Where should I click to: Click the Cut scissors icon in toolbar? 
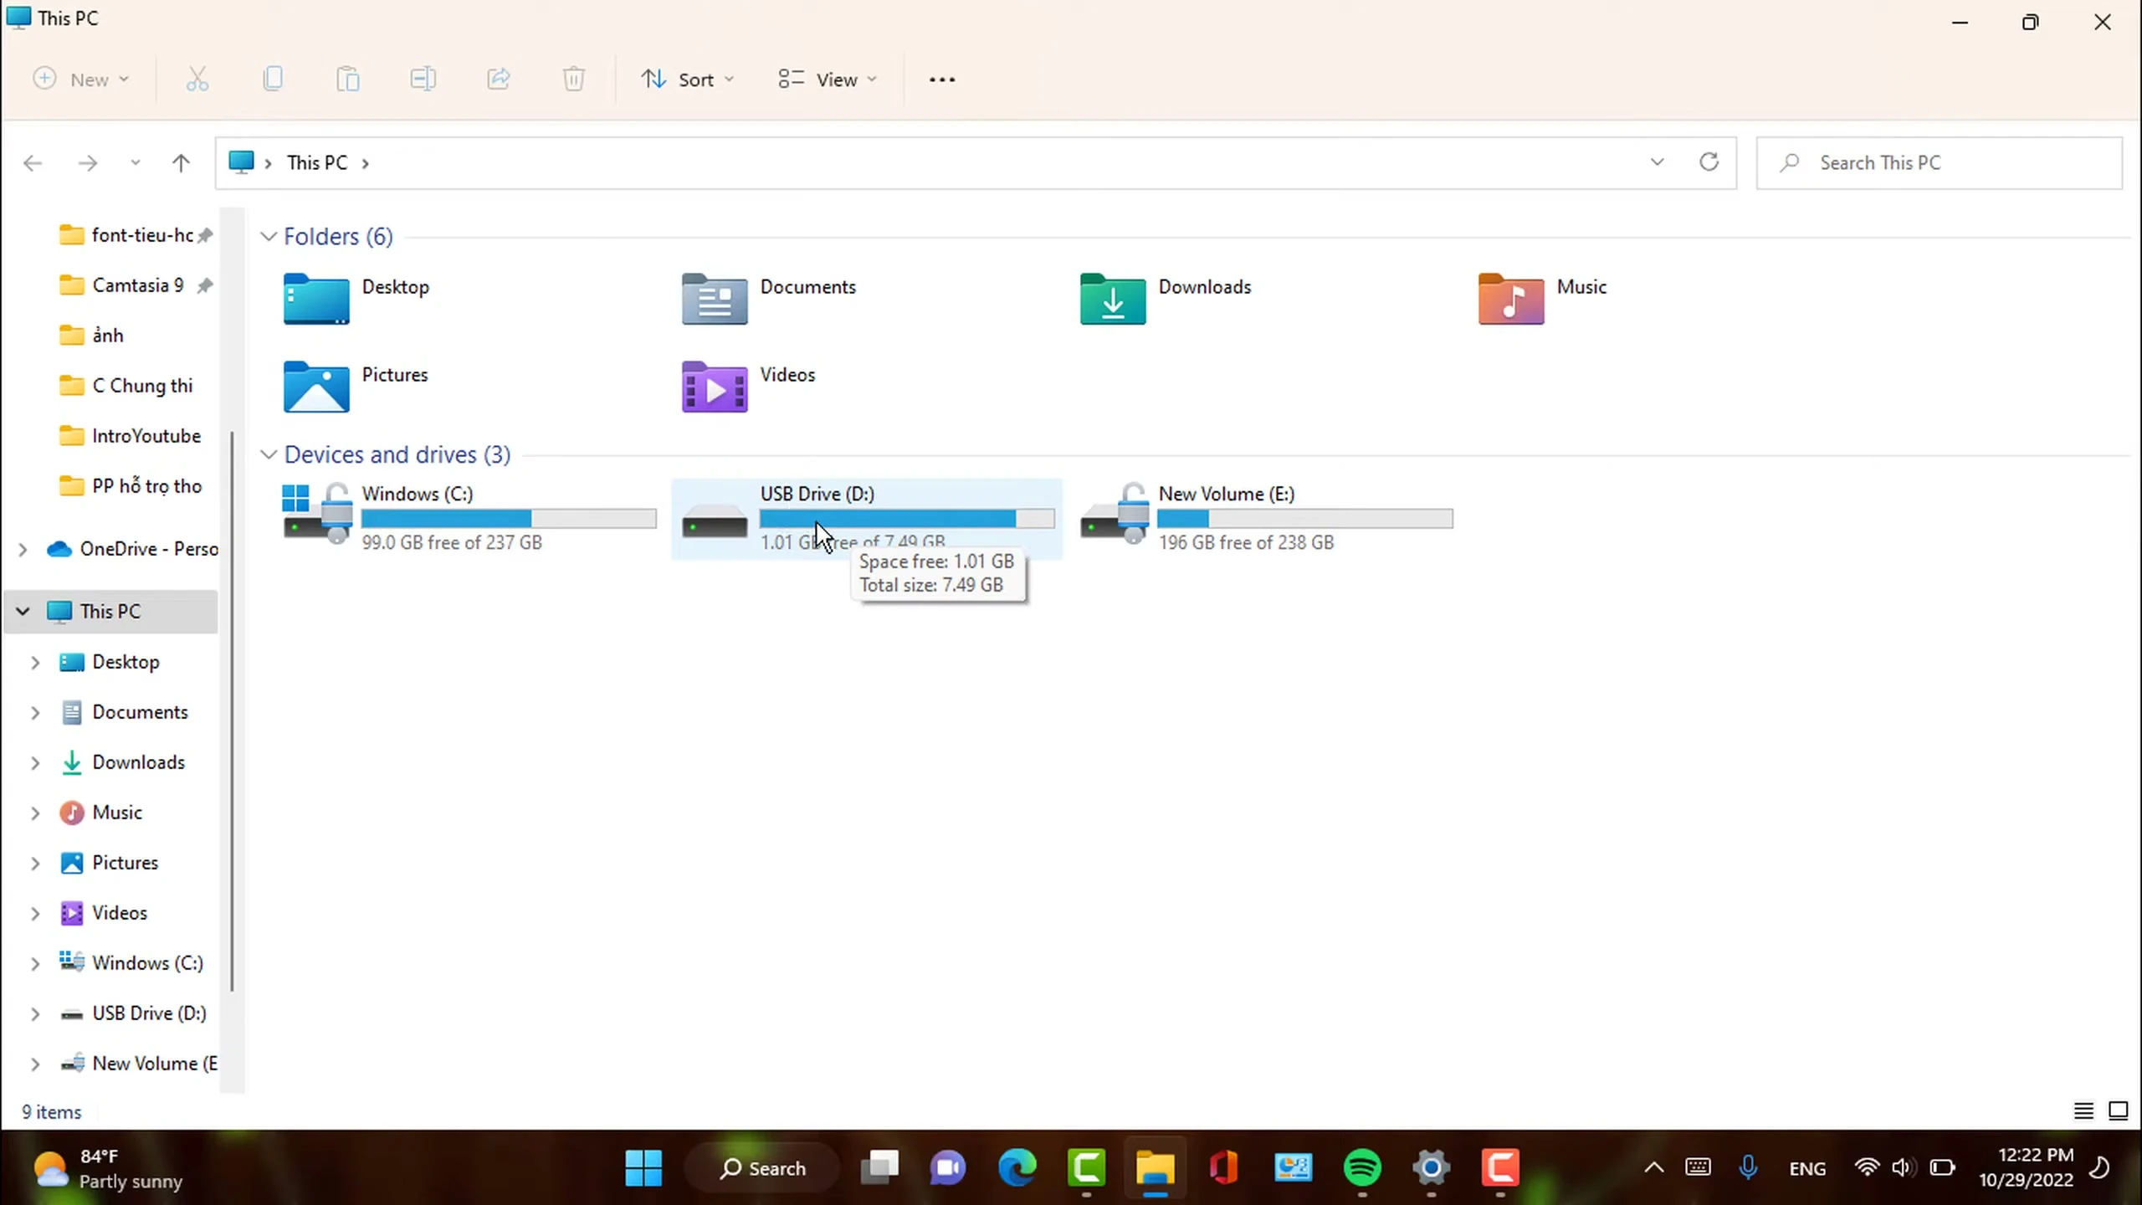tap(197, 79)
